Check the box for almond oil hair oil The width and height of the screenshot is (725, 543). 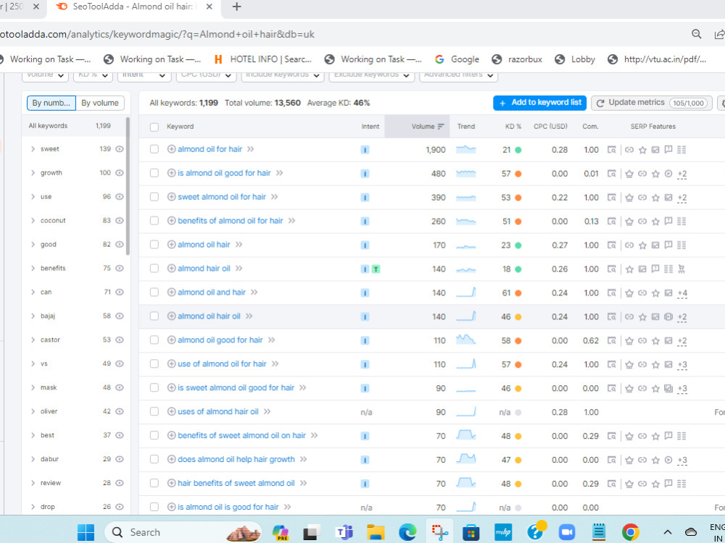click(x=154, y=316)
